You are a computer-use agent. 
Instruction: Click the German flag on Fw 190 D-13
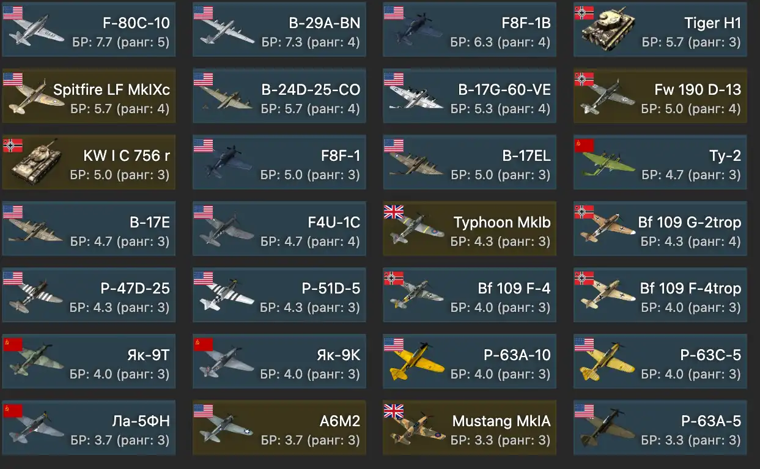[x=584, y=79]
